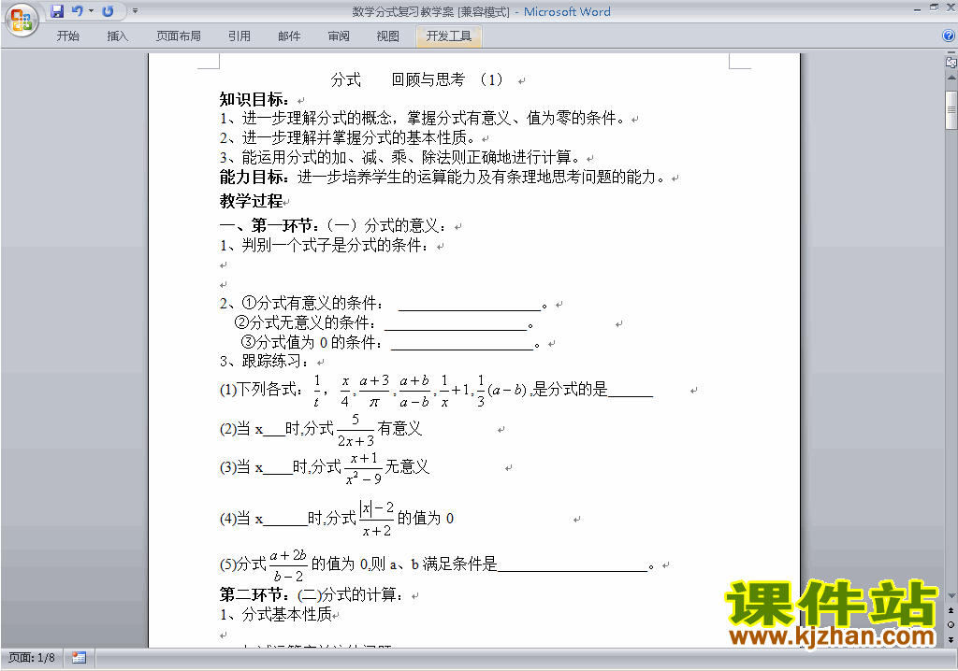Go to previous page double-arrow button
This screenshot has height=671, width=958.
pyautogui.click(x=951, y=610)
